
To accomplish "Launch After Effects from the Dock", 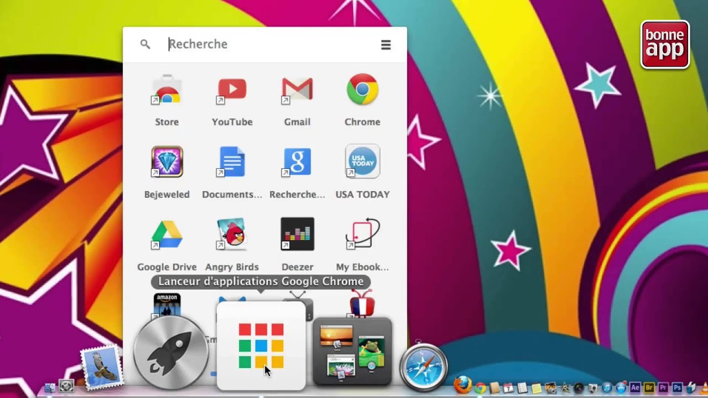I will pyautogui.click(x=635, y=388).
